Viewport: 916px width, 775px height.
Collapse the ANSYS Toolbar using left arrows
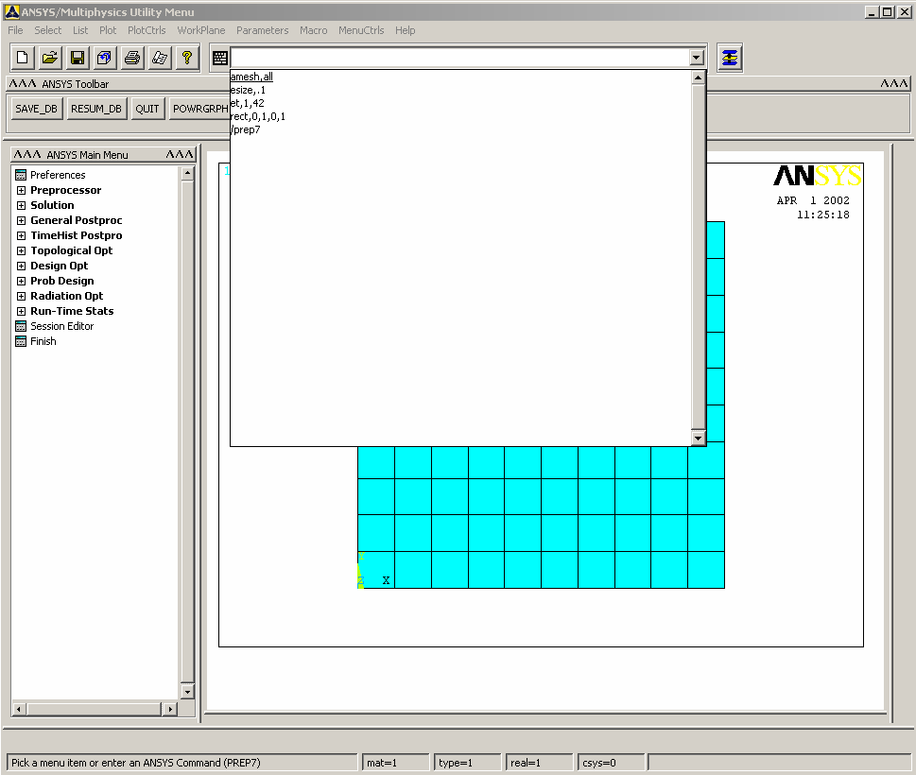click(x=23, y=83)
